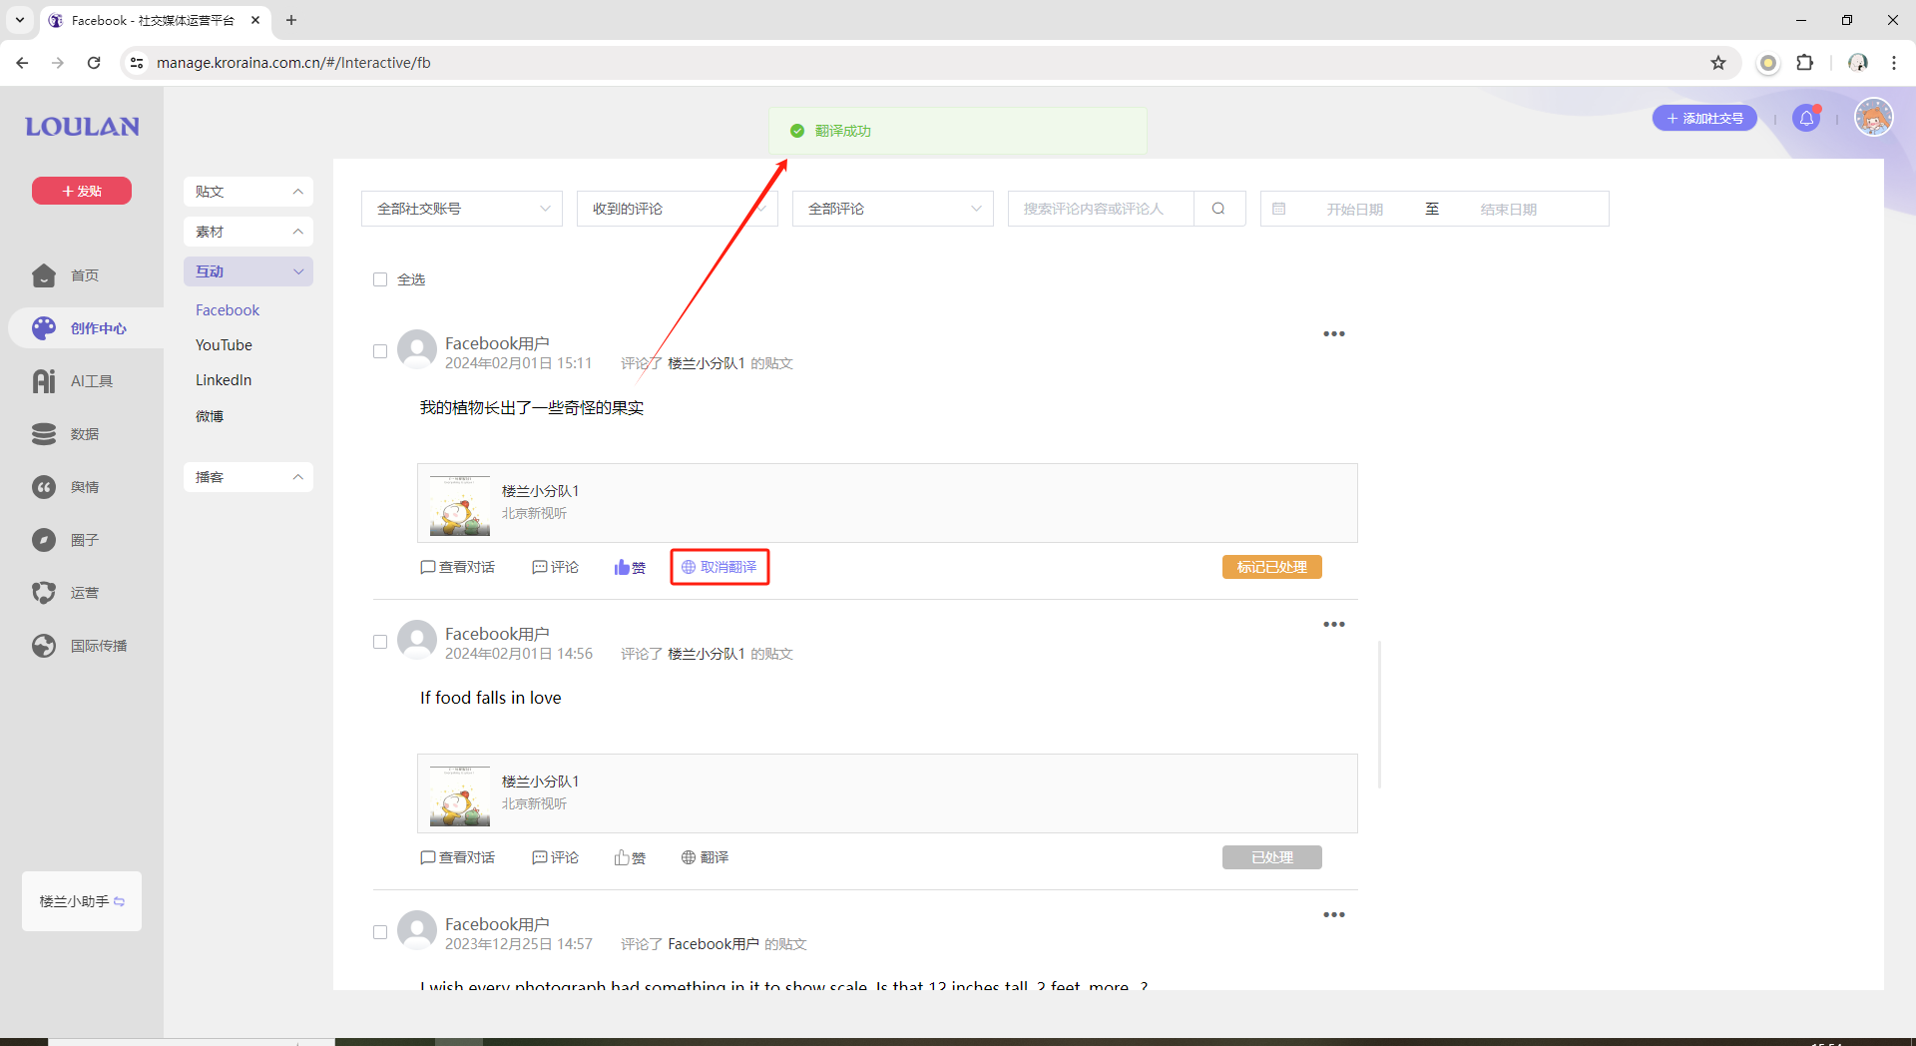Open post thumbnail under If food falls in love
Screen dimensions: 1916x1046
click(460, 795)
